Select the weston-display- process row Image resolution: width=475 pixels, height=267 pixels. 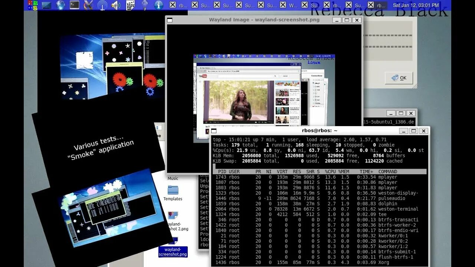coord(320,193)
